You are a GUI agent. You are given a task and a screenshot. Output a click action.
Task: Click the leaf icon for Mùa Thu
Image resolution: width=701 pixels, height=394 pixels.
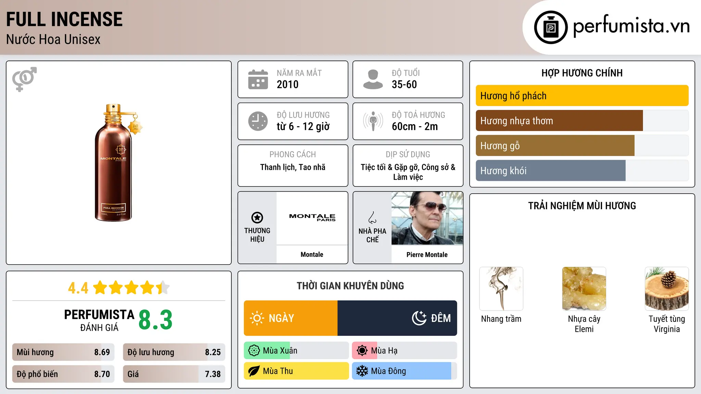tap(254, 371)
